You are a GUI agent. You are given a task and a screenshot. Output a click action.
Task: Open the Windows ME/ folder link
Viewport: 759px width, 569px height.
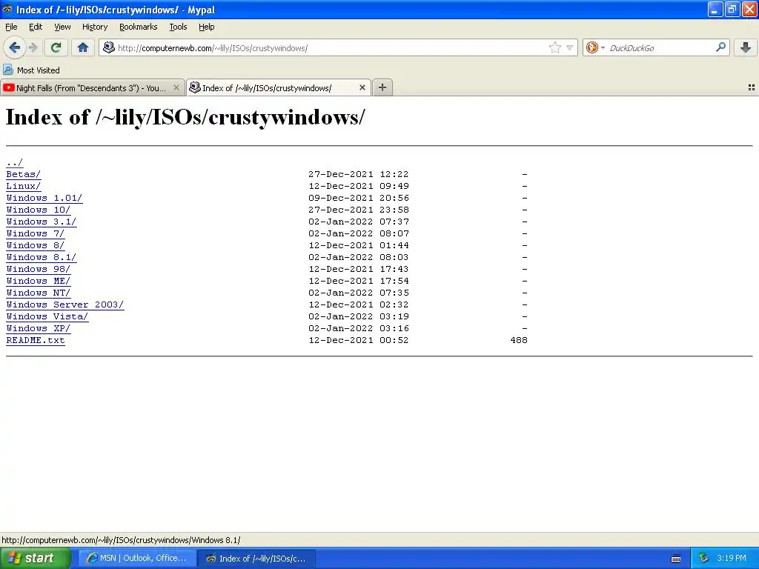[39, 281]
